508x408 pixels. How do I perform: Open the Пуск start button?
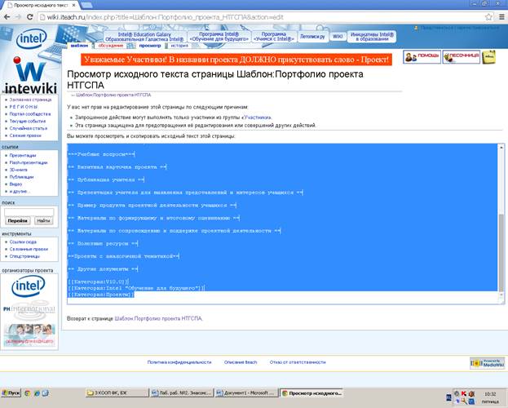[x=11, y=393]
